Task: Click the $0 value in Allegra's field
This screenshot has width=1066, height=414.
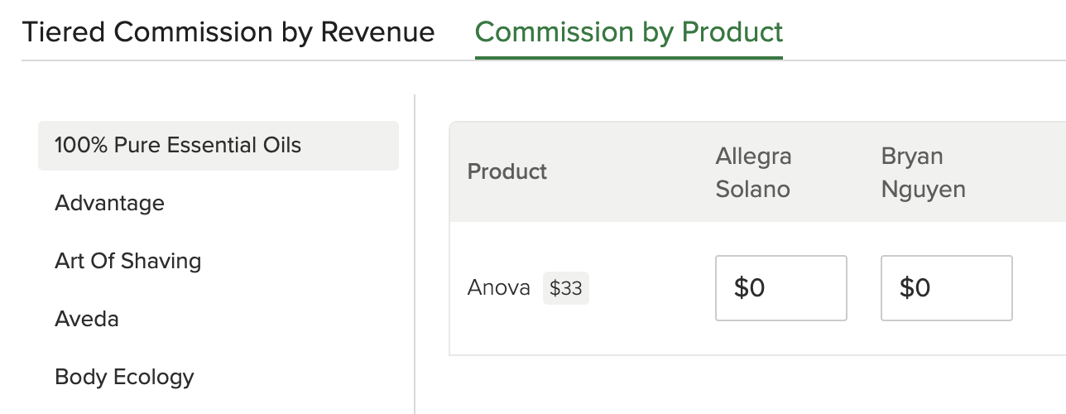Action: click(749, 288)
